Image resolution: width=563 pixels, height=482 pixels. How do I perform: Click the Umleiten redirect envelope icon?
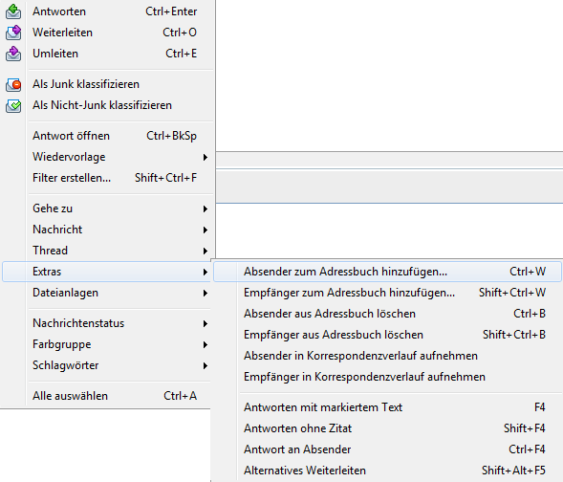click(13, 54)
